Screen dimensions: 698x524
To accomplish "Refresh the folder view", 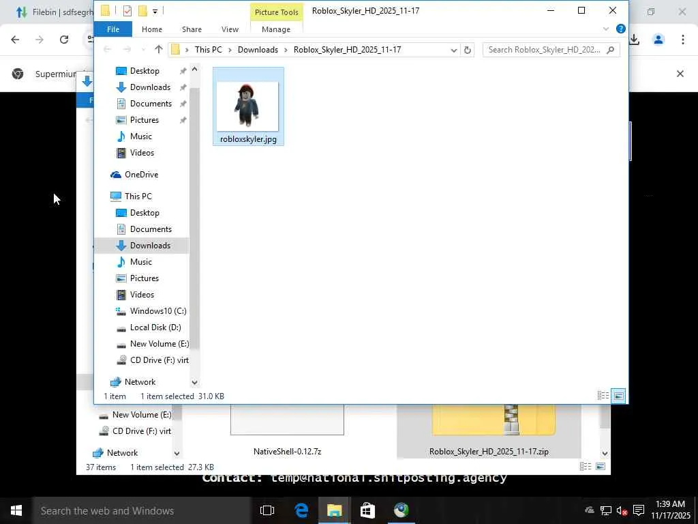I will 467,50.
